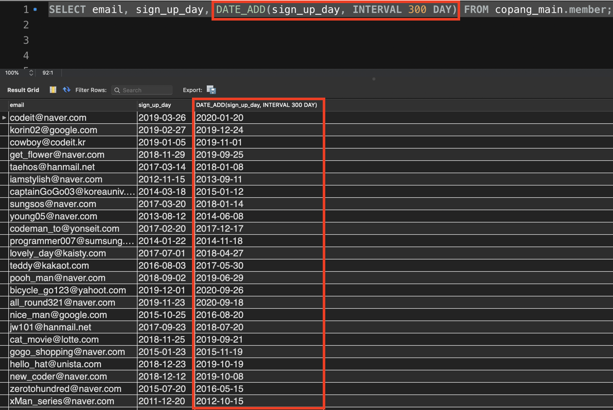Select the xMan_series@naver.com cell
Image resolution: width=613 pixels, height=410 pixels.
pyautogui.click(x=73, y=401)
